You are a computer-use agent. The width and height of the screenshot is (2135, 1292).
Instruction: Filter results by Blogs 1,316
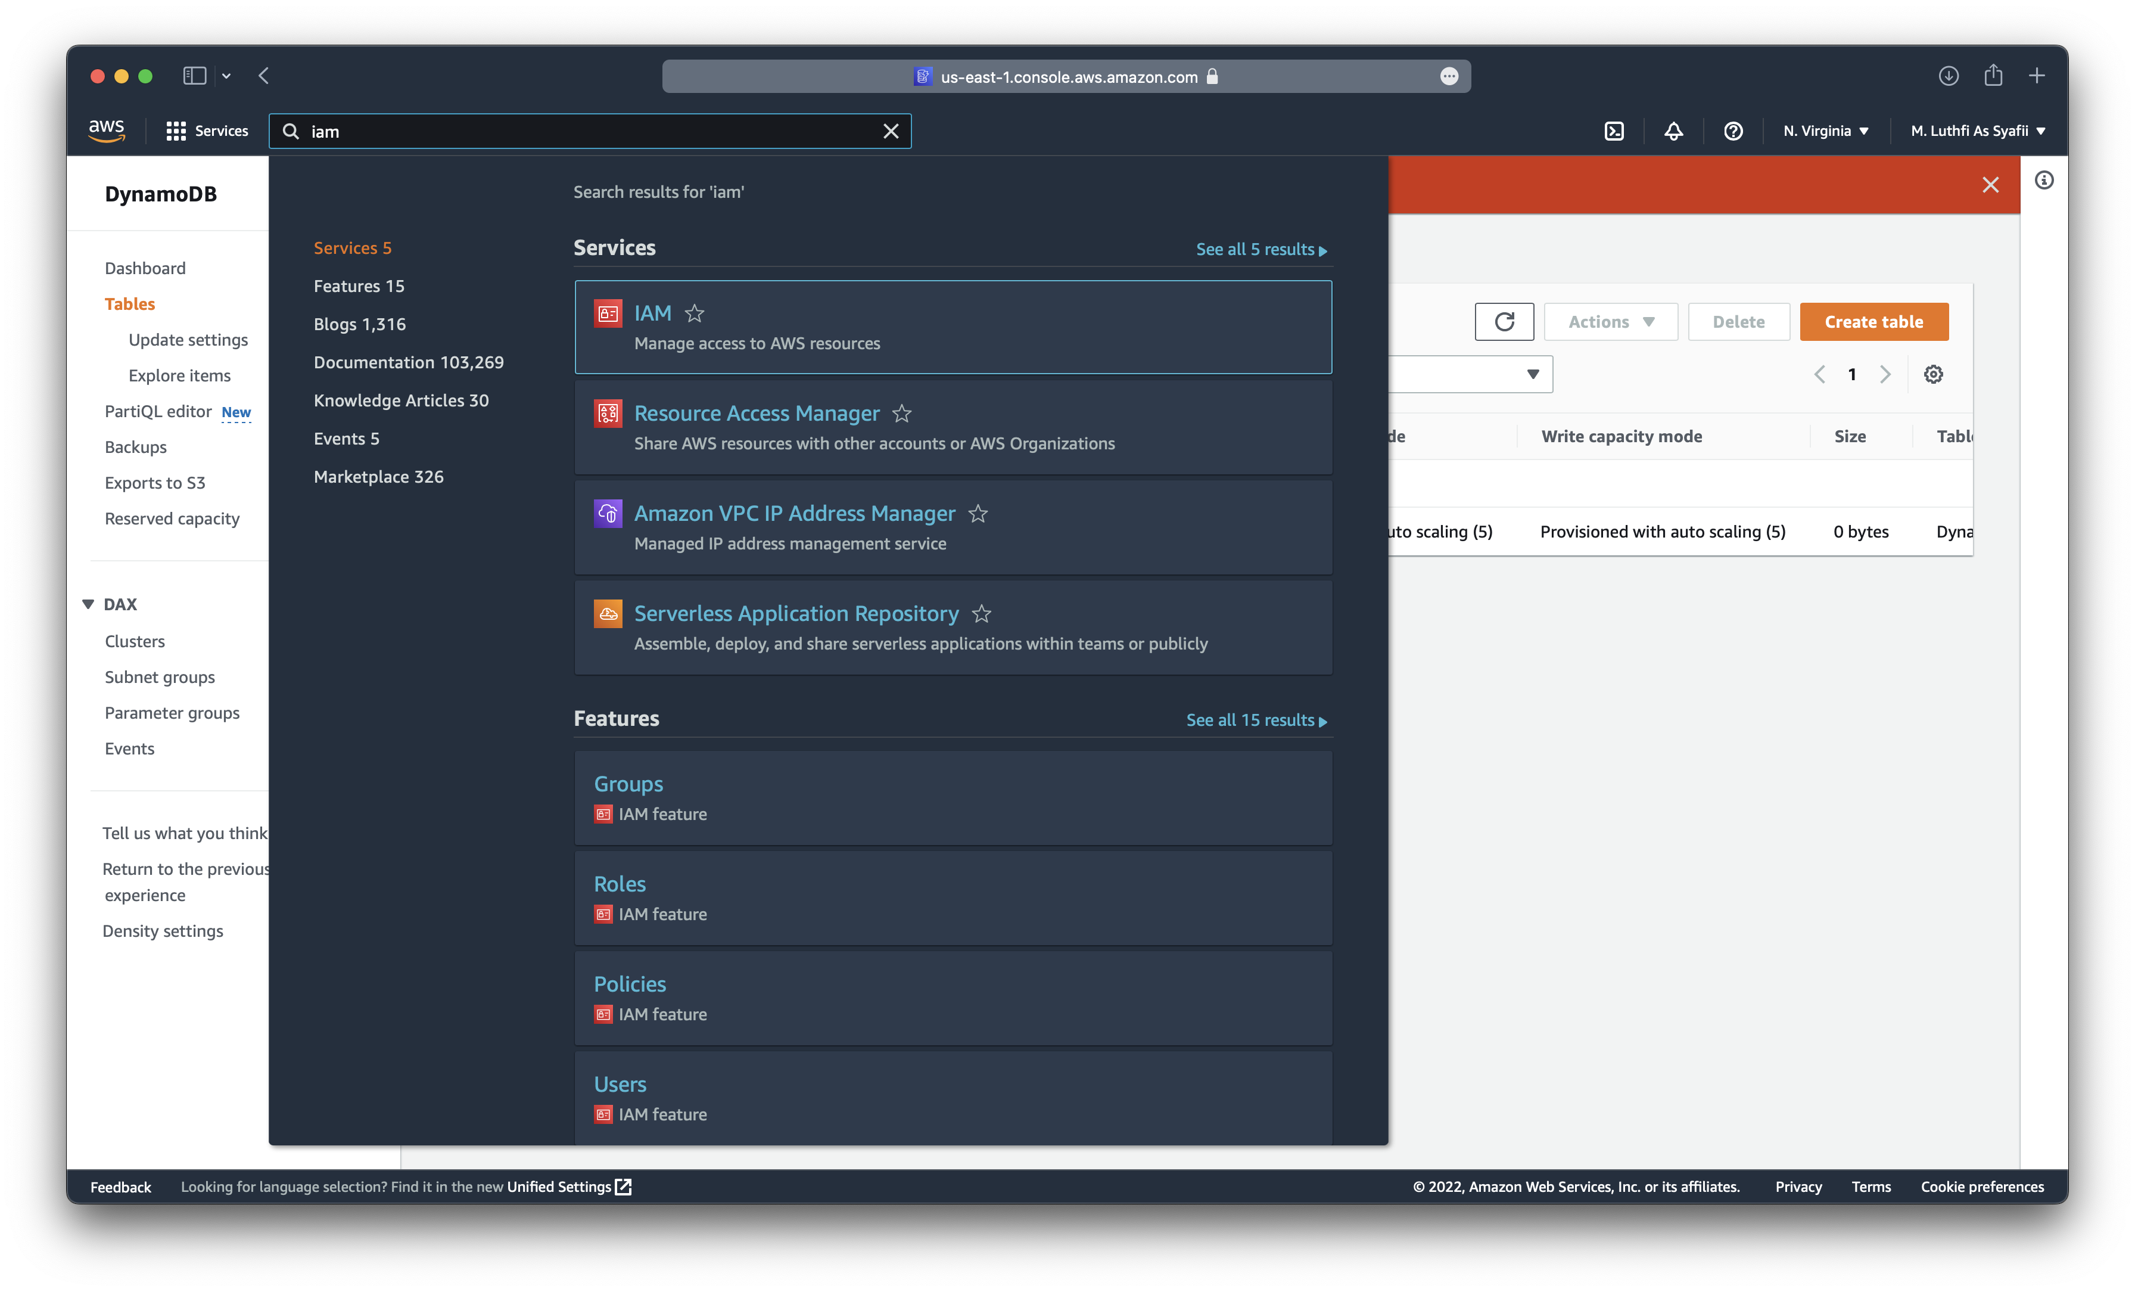(360, 324)
